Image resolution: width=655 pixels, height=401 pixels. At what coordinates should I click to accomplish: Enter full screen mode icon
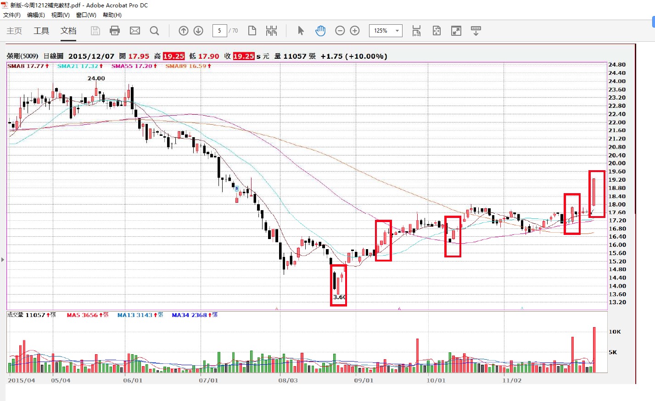point(456,31)
